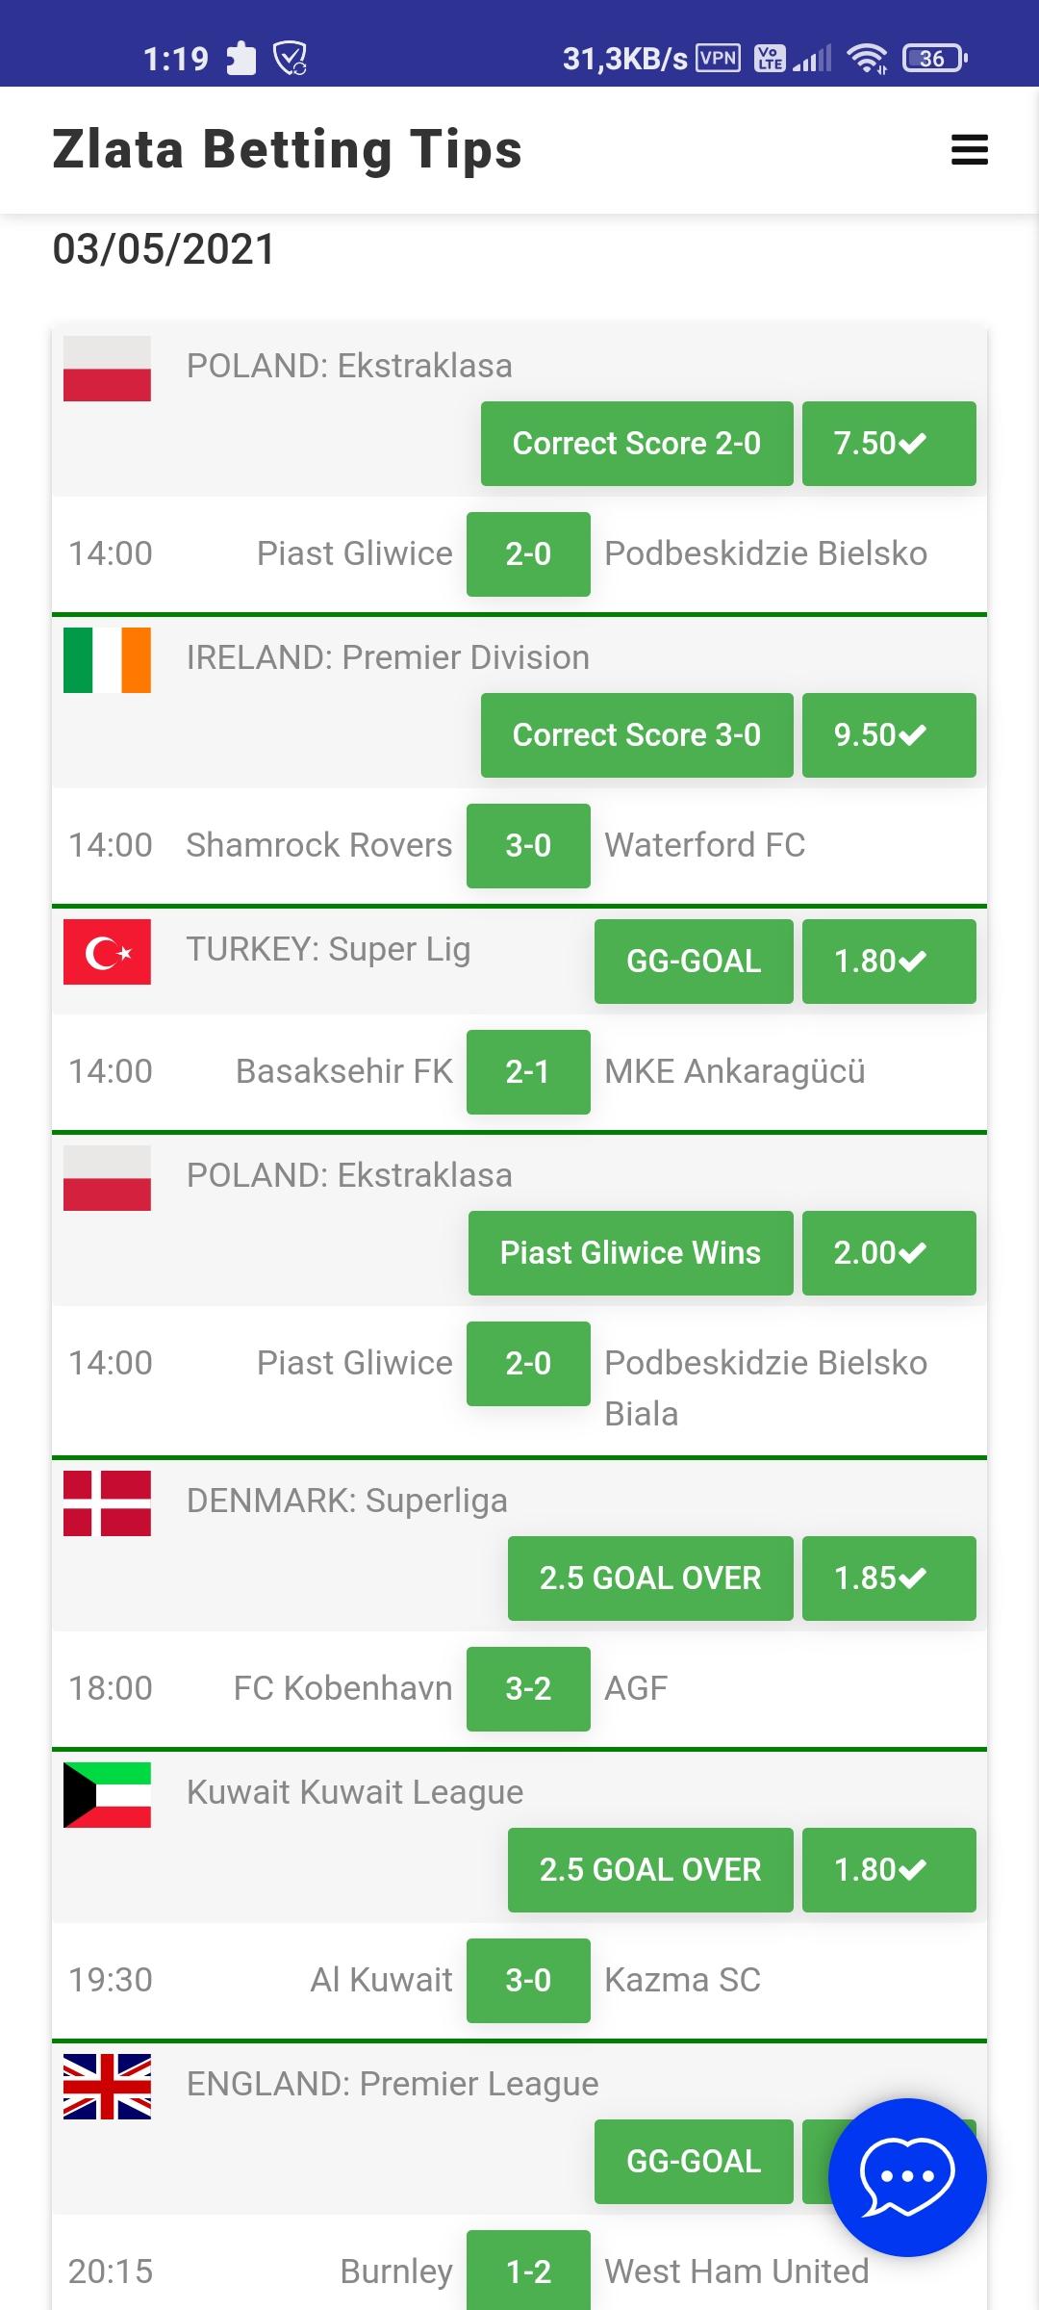Tap the 7.50 odds button
Image resolution: width=1039 pixels, height=2310 pixels.
pyautogui.click(x=889, y=444)
